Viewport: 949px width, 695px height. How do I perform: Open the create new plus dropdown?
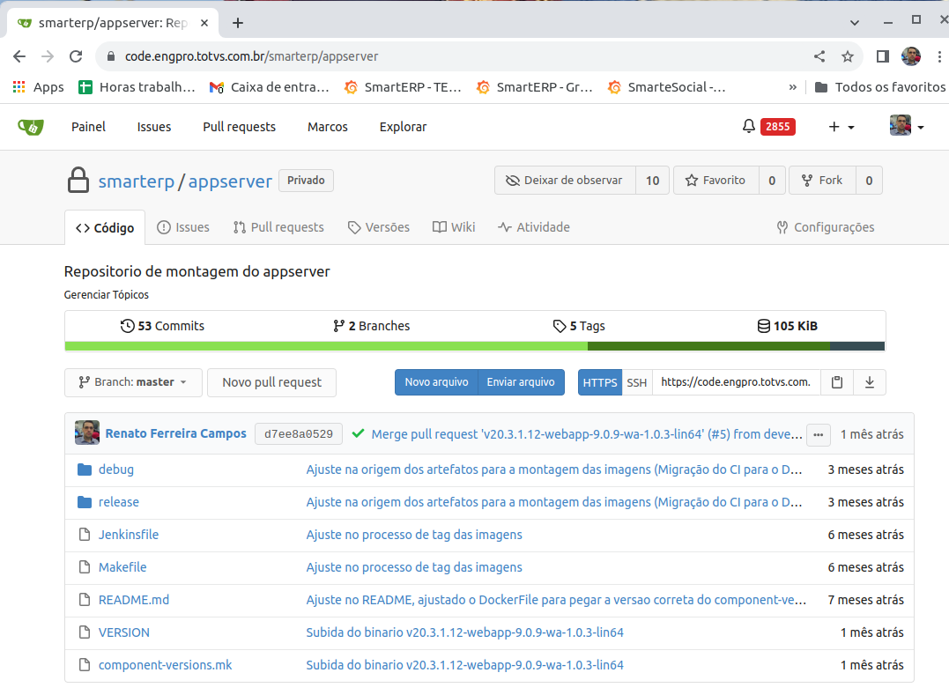(841, 127)
